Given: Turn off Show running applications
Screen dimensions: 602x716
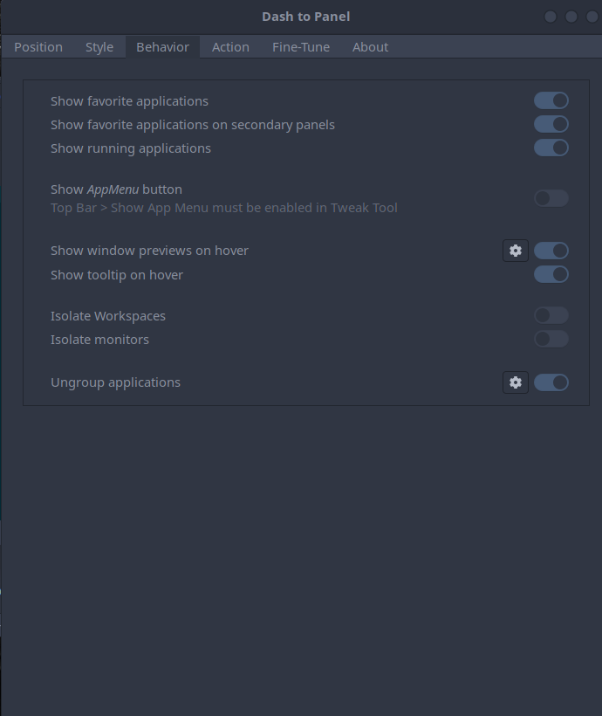Looking at the screenshot, I should [x=551, y=148].
